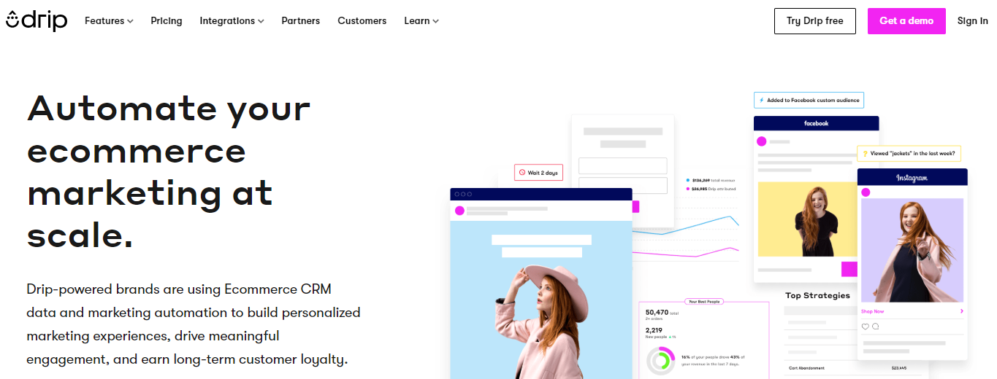This screenshot has width=997, height=379.
Task: Click the pink button in the Facebook card
Action: pyautogui.click(x=849, y=269)
